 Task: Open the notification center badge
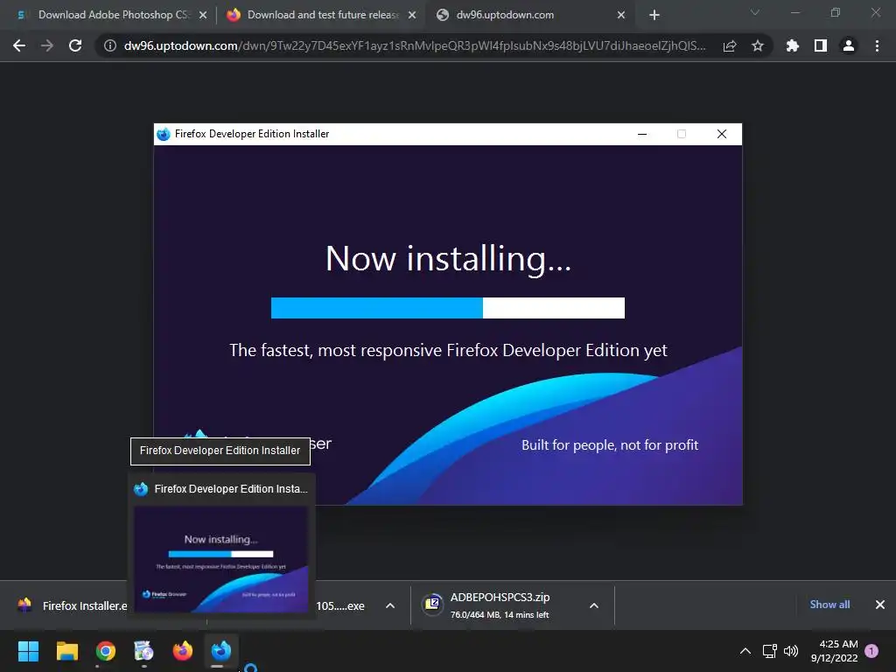click(x=871, y=651)
